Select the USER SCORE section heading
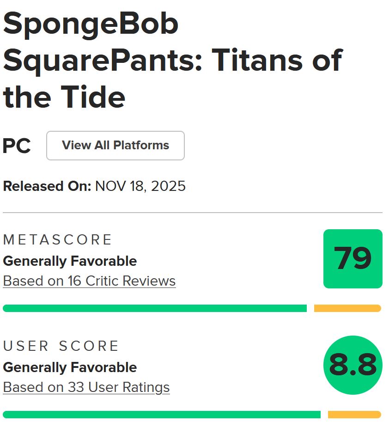Viewport: 389px width, 428px height. pos(60,346)
